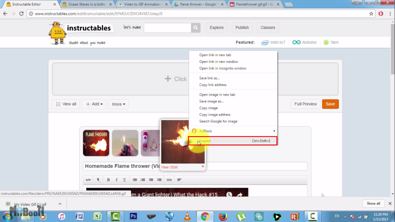The image size is (395, 222).
Task: Click the YouTube watch later clock icon
Action: [229, 195]
